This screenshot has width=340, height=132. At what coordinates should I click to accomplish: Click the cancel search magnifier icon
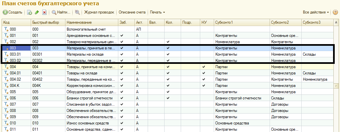77,13
